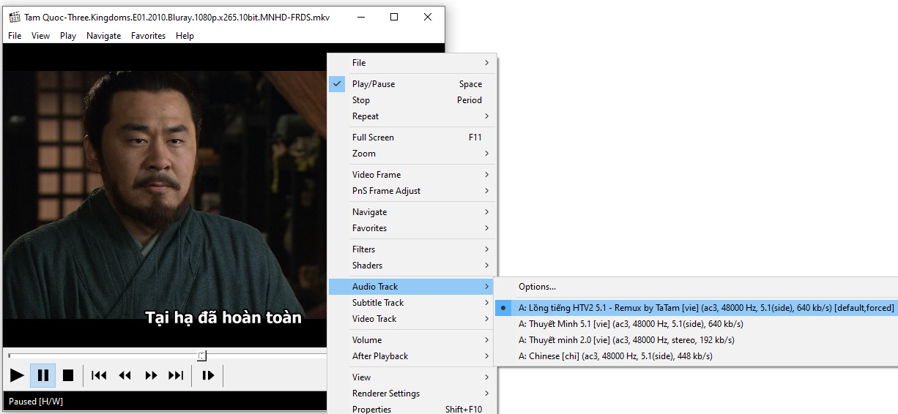
Task: Expand the Shaders submenu
Action: click(x=412, y=266)
